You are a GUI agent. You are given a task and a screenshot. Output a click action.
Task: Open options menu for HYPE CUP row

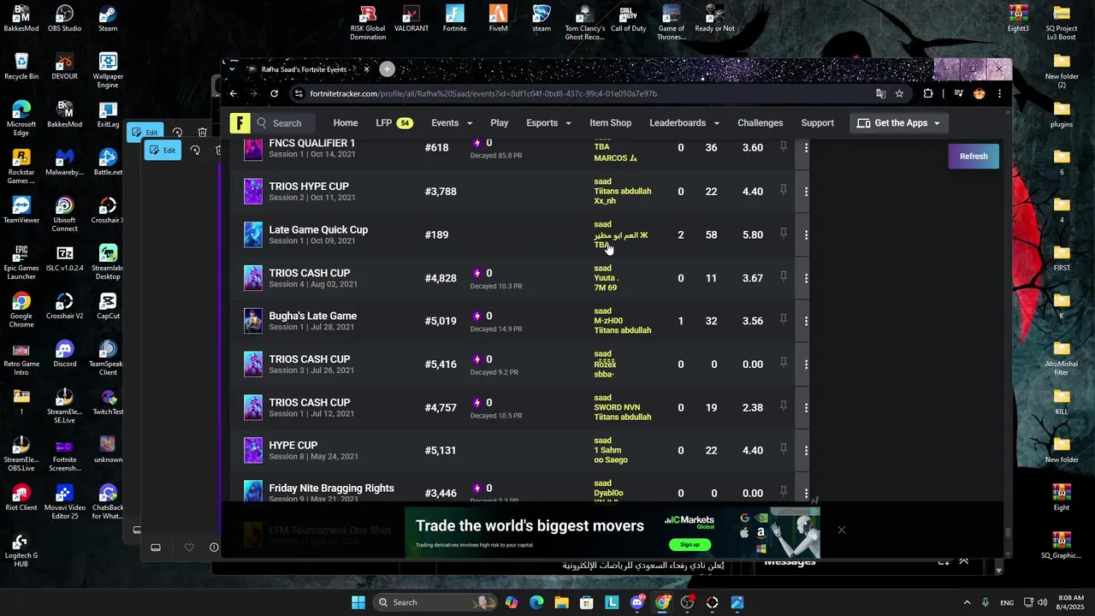point(806,450)
